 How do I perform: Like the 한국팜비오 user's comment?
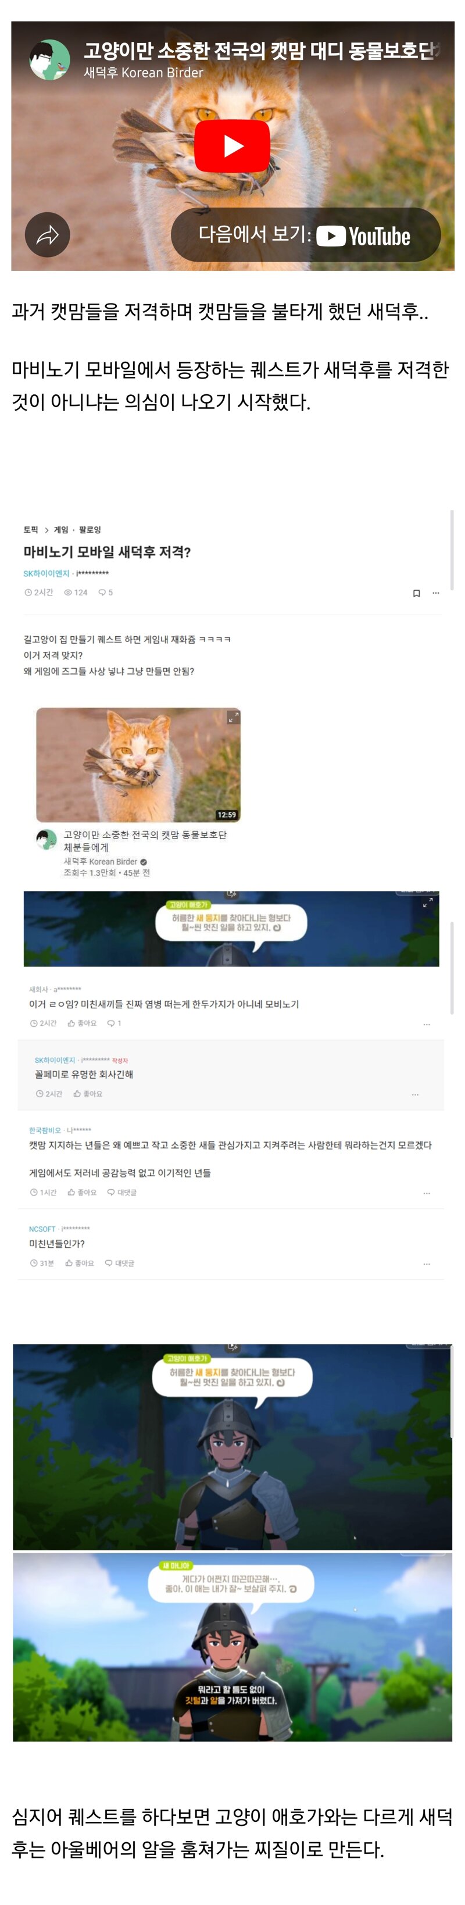pyautogui.click(x=82, y=1192)
